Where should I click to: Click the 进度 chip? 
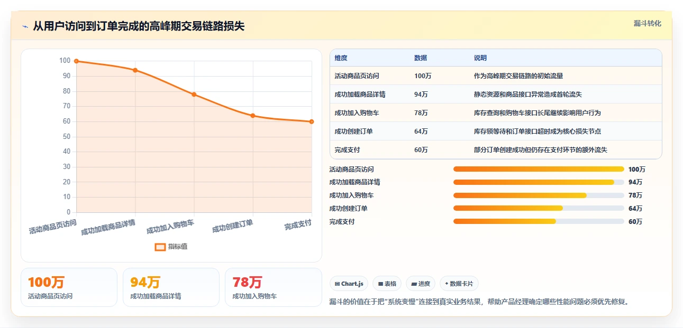tap(421, 284)
